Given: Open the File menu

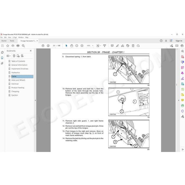Looking at the screenshot, I should click(1, 38).
